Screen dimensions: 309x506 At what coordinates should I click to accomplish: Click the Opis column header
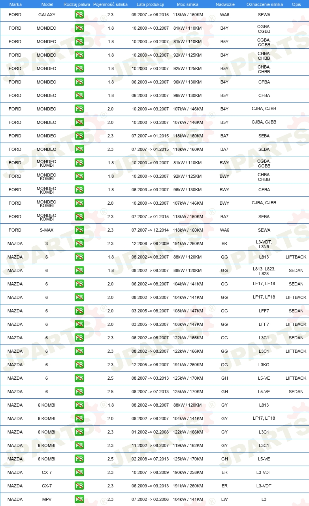pyautogui.click(x=296, y=4)
